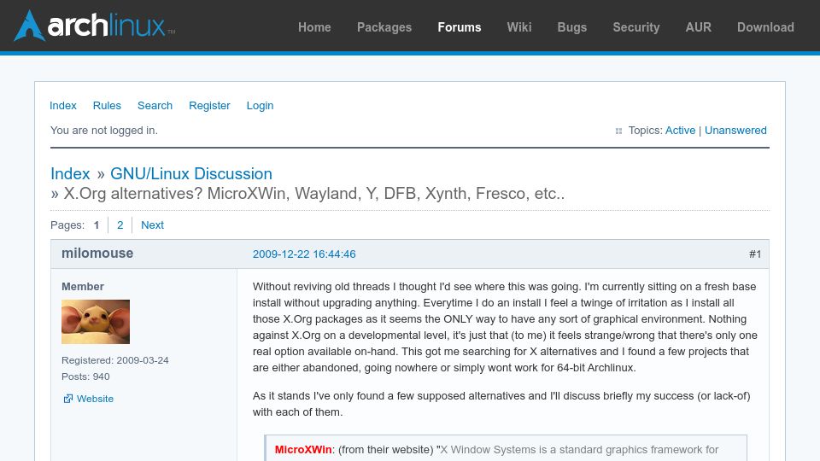Click the Index breadcrumb link
The height and width of the screenshot is (461, 820).
pyautogui.click(x=70, y=173)
